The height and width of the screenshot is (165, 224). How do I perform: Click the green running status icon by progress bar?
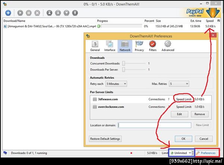(99, 26)
